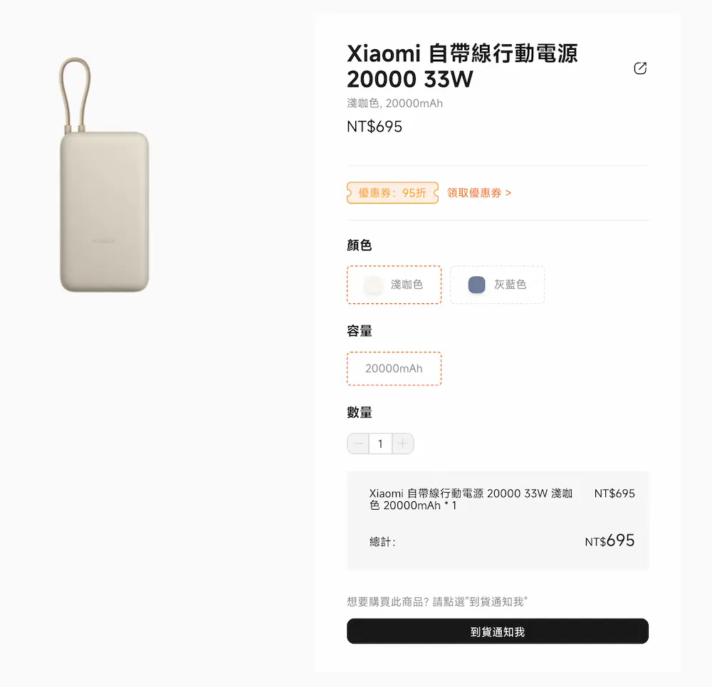Click the 灰藍色 blue swatch icon
This screenshot has height=687, width=712.
point(476,284)
